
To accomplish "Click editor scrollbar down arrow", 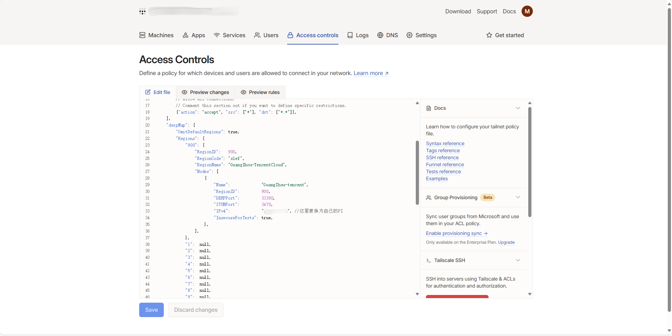I will 417,294.
